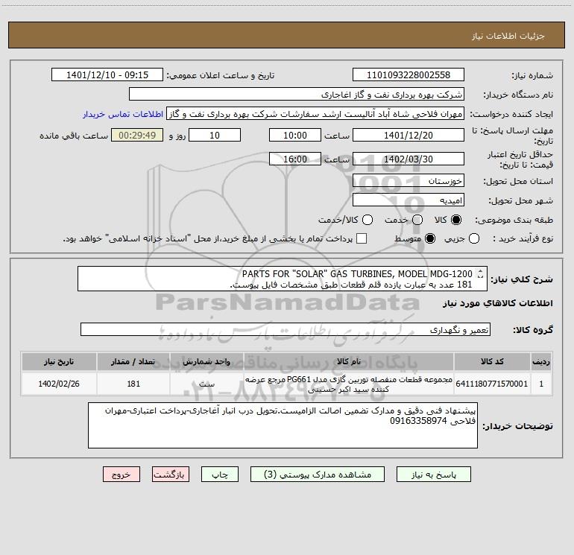Click the شرح کلی نیاز label
574x555 pixels.
[x=522, y=279]
